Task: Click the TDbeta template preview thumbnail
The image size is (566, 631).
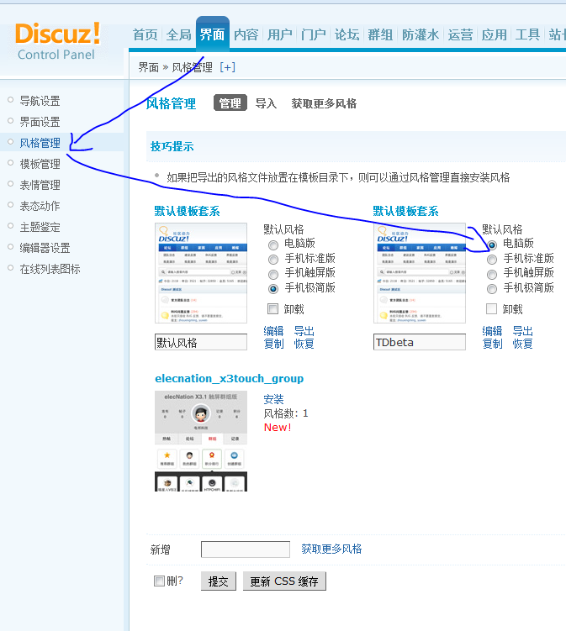Action: [419, 273]
